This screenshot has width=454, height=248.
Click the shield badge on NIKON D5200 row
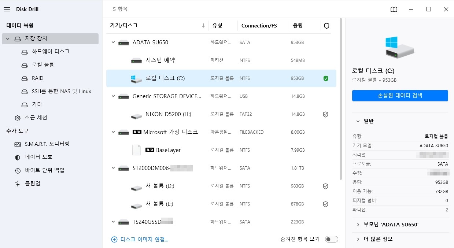325,114
